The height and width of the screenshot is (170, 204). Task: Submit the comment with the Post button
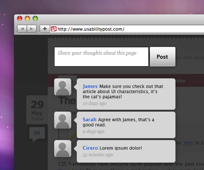coord(162,57)
